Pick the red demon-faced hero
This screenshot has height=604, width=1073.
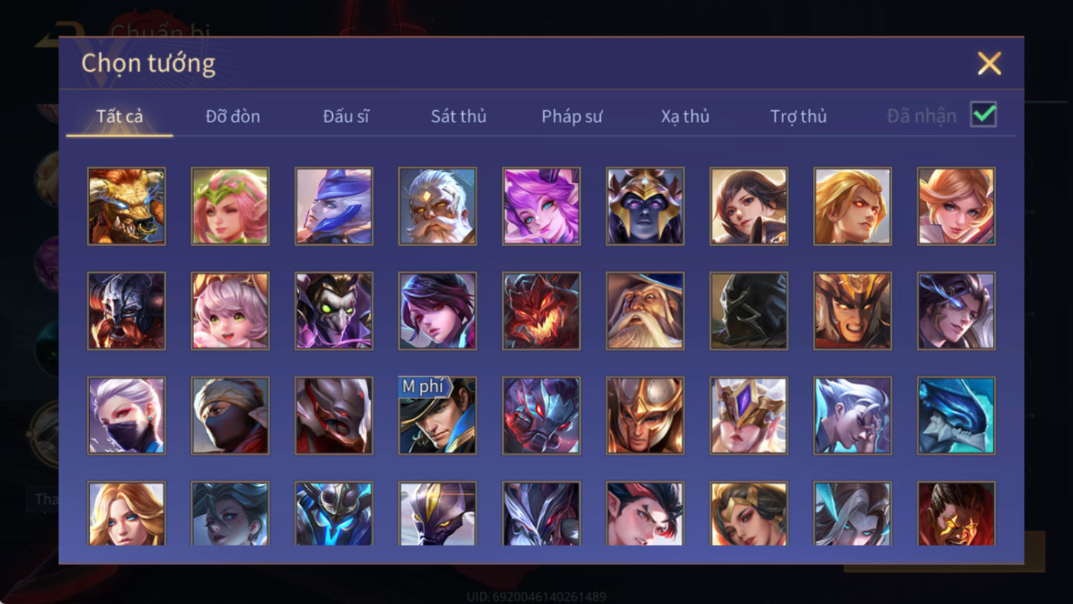point(541,311)
